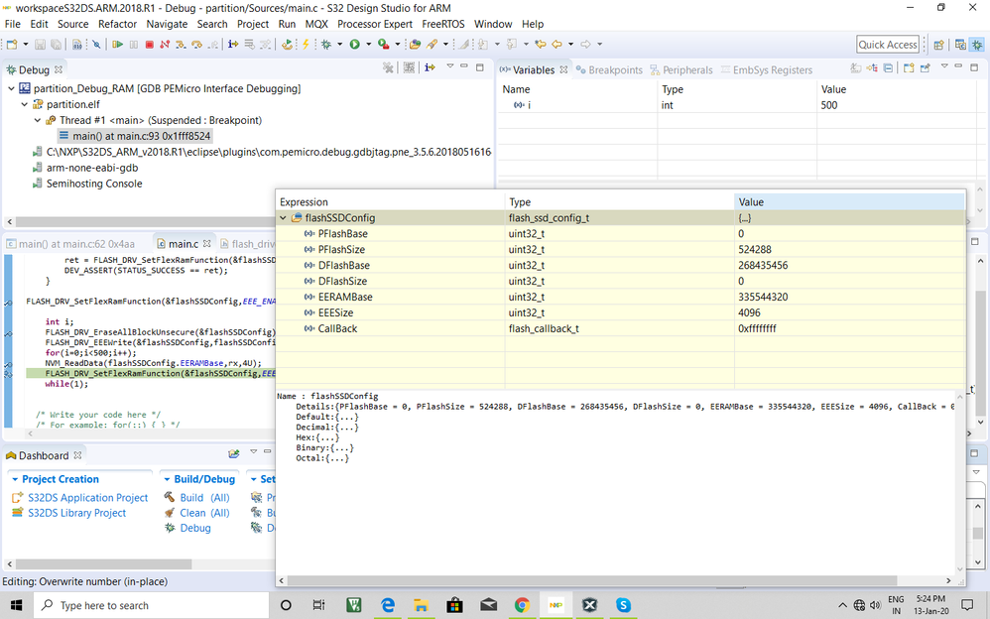Open Debug launch dropdown arrow
Image resolution: width=990 pixels, height=619 pixels.
coord(339,45)
